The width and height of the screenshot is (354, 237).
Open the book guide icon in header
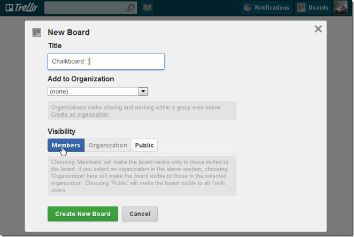point(147,7)
